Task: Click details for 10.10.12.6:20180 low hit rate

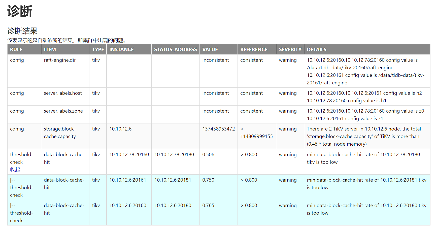Action: tap(367, 209)
